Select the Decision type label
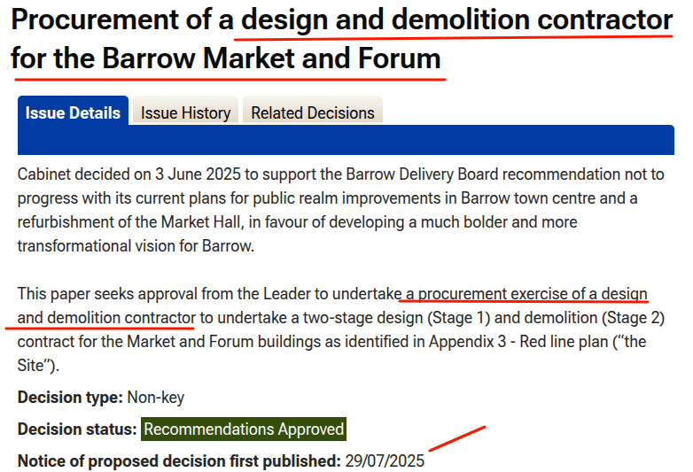The height and width of the screenshot is (472, 693). 70,397
